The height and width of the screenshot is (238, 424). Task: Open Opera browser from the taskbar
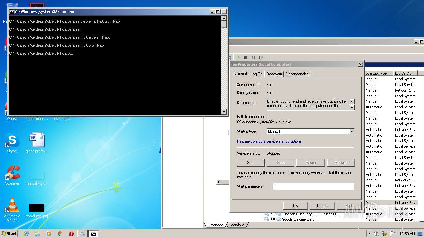[x=71, y=234]
